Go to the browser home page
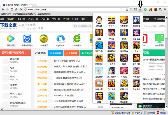 [17, 10]
